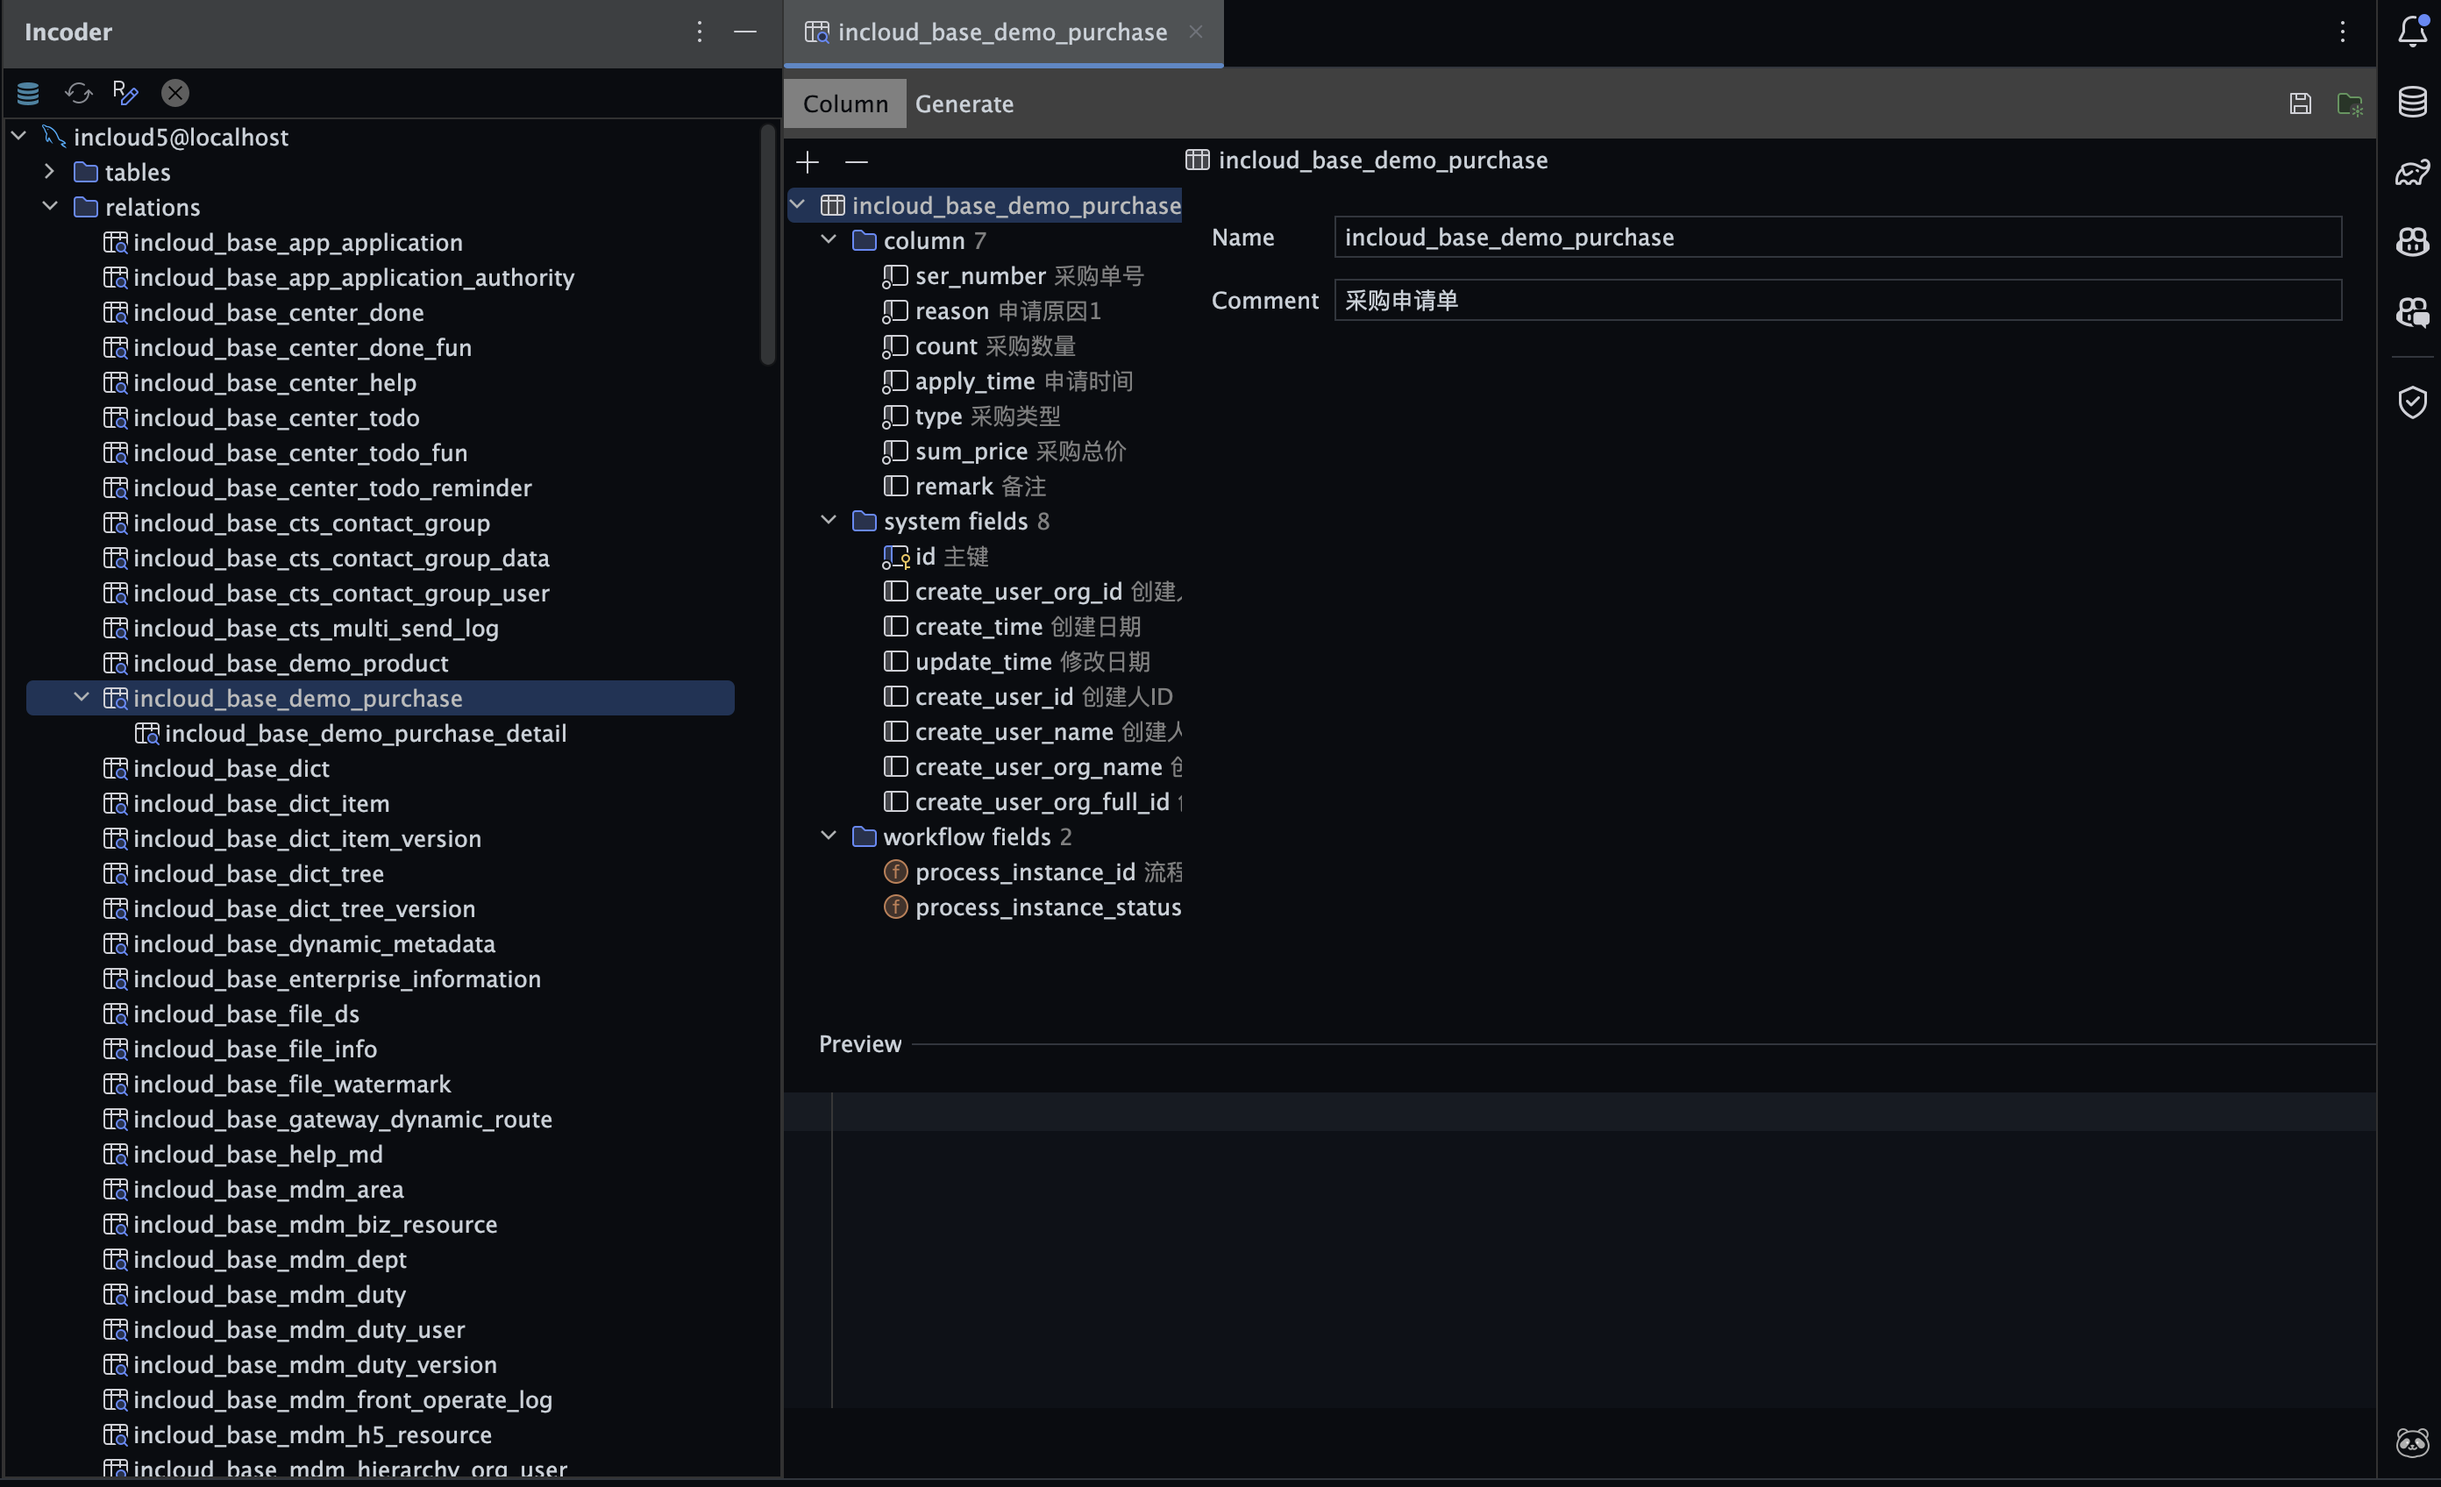Toggle the remark 备注 column checkbox
The height and width of the screenshot is (1487, 2441).
point(895,486)
